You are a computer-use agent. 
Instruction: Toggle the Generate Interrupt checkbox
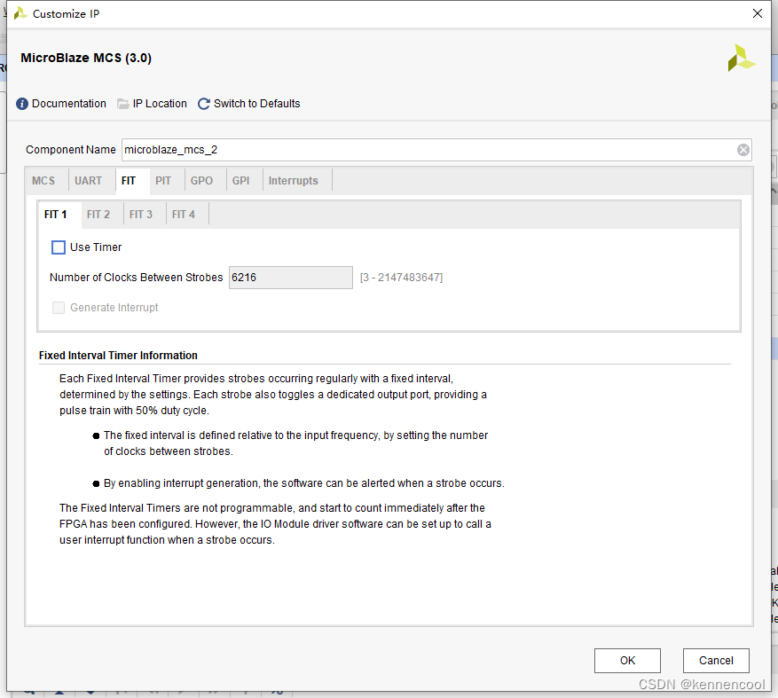(x=59, y=308)
